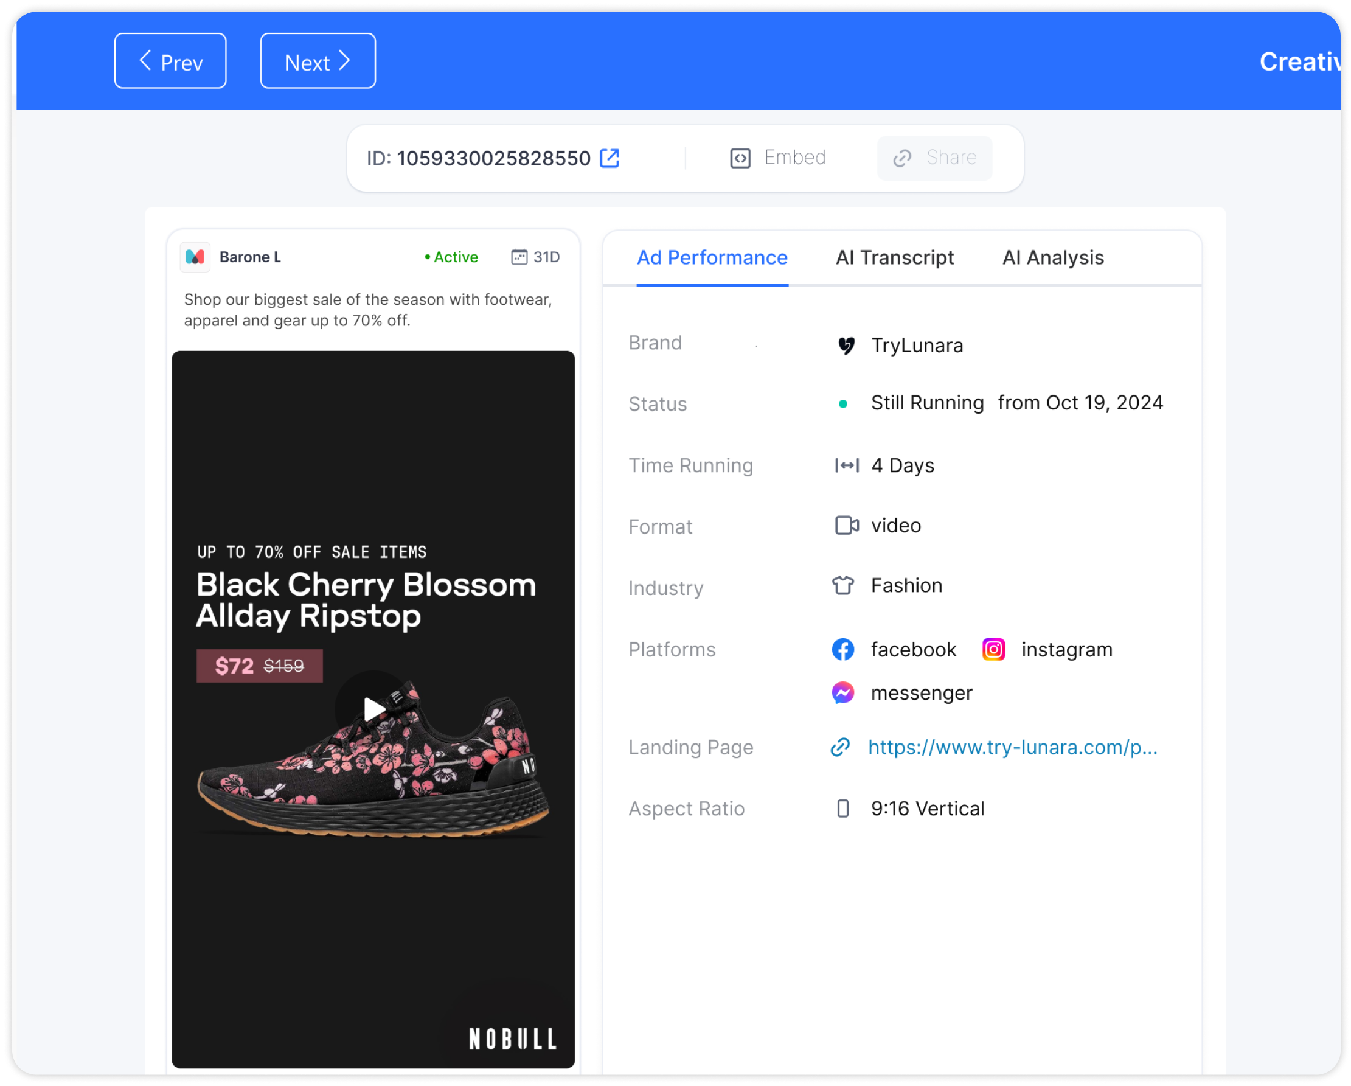Click the 9:16 Vertical value
Screen dimensions: 1351x1086
(928, 809)
